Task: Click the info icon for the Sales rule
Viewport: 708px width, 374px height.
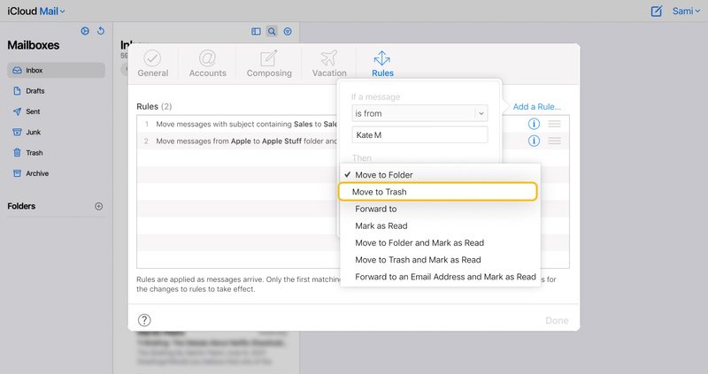Action: (x=534, y=124)
